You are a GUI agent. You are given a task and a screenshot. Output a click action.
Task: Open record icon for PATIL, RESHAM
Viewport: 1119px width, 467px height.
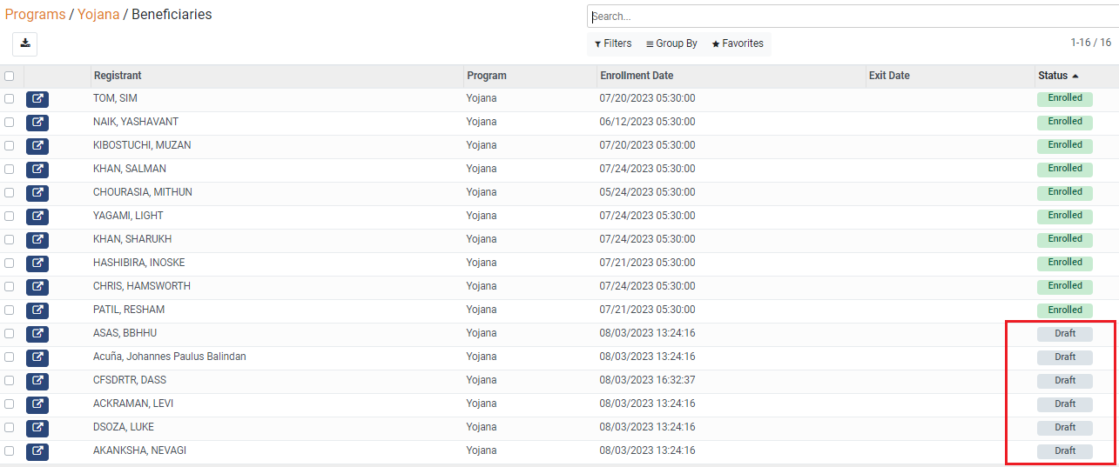tap(37, 310)
